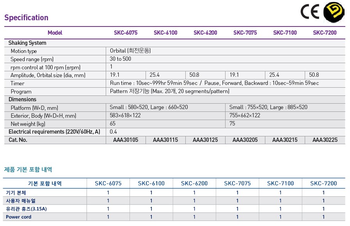
Task: Select the 0.4 electrical value
Action: coord(113,132)
